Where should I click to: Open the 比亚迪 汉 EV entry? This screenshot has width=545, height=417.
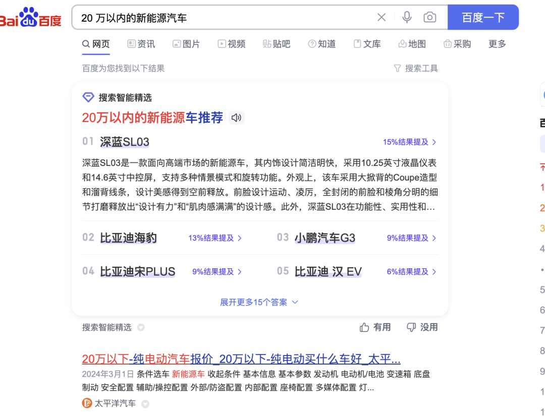tap(328, 271)
